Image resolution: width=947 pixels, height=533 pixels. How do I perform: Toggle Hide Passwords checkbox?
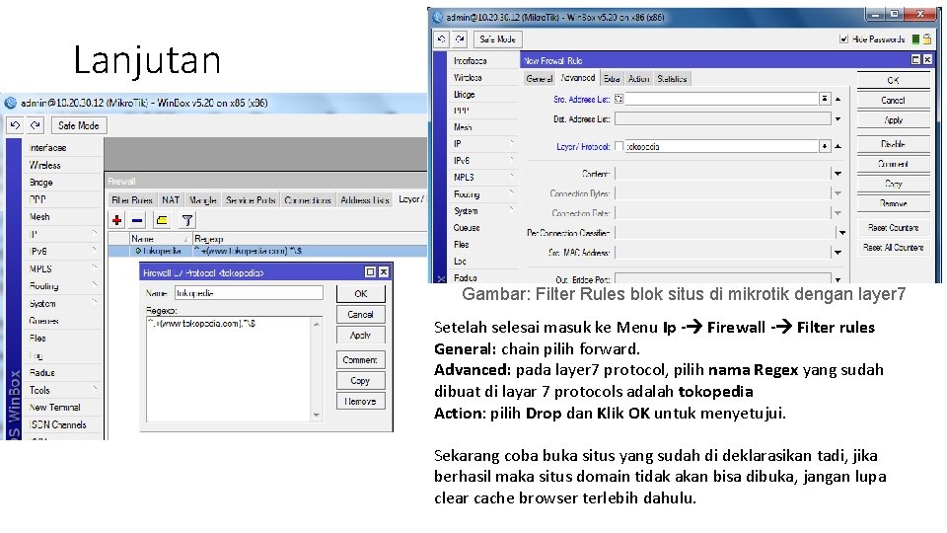click(843, 39)
